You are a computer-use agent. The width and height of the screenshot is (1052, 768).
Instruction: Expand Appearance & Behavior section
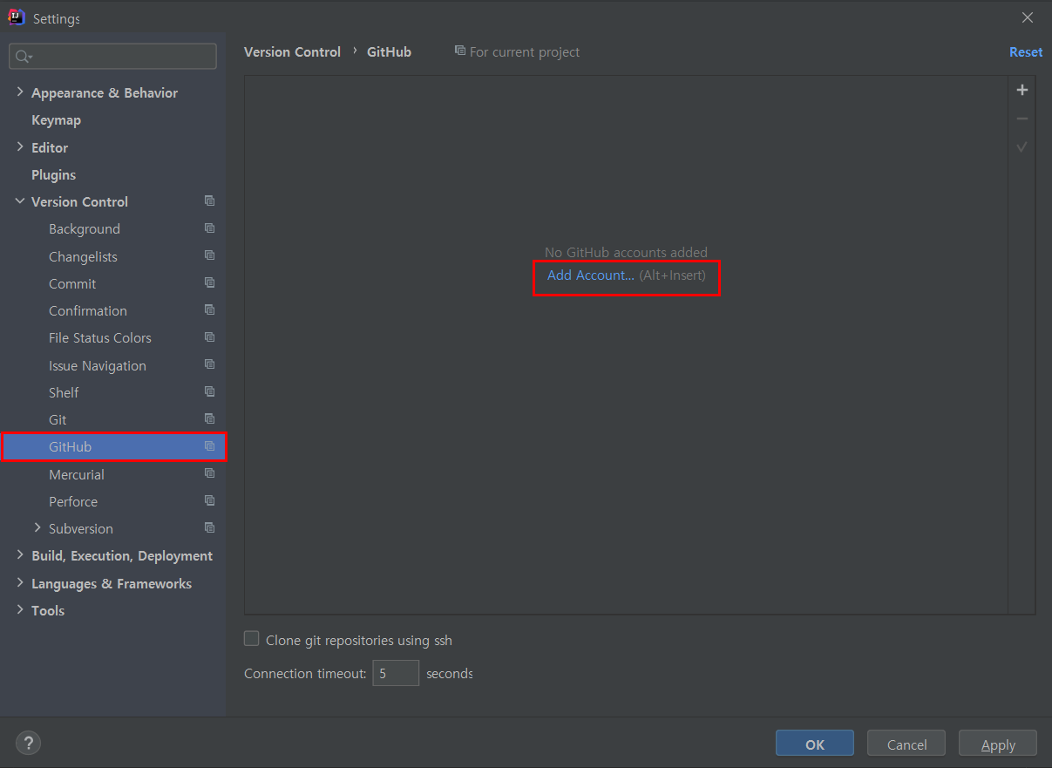[20, 92]
